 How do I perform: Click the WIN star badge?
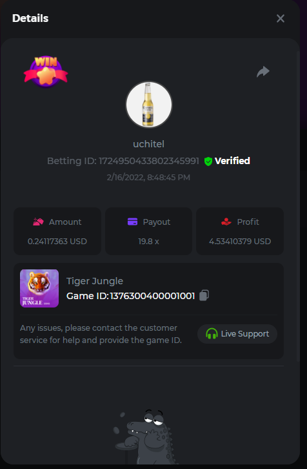click(46, 72)
